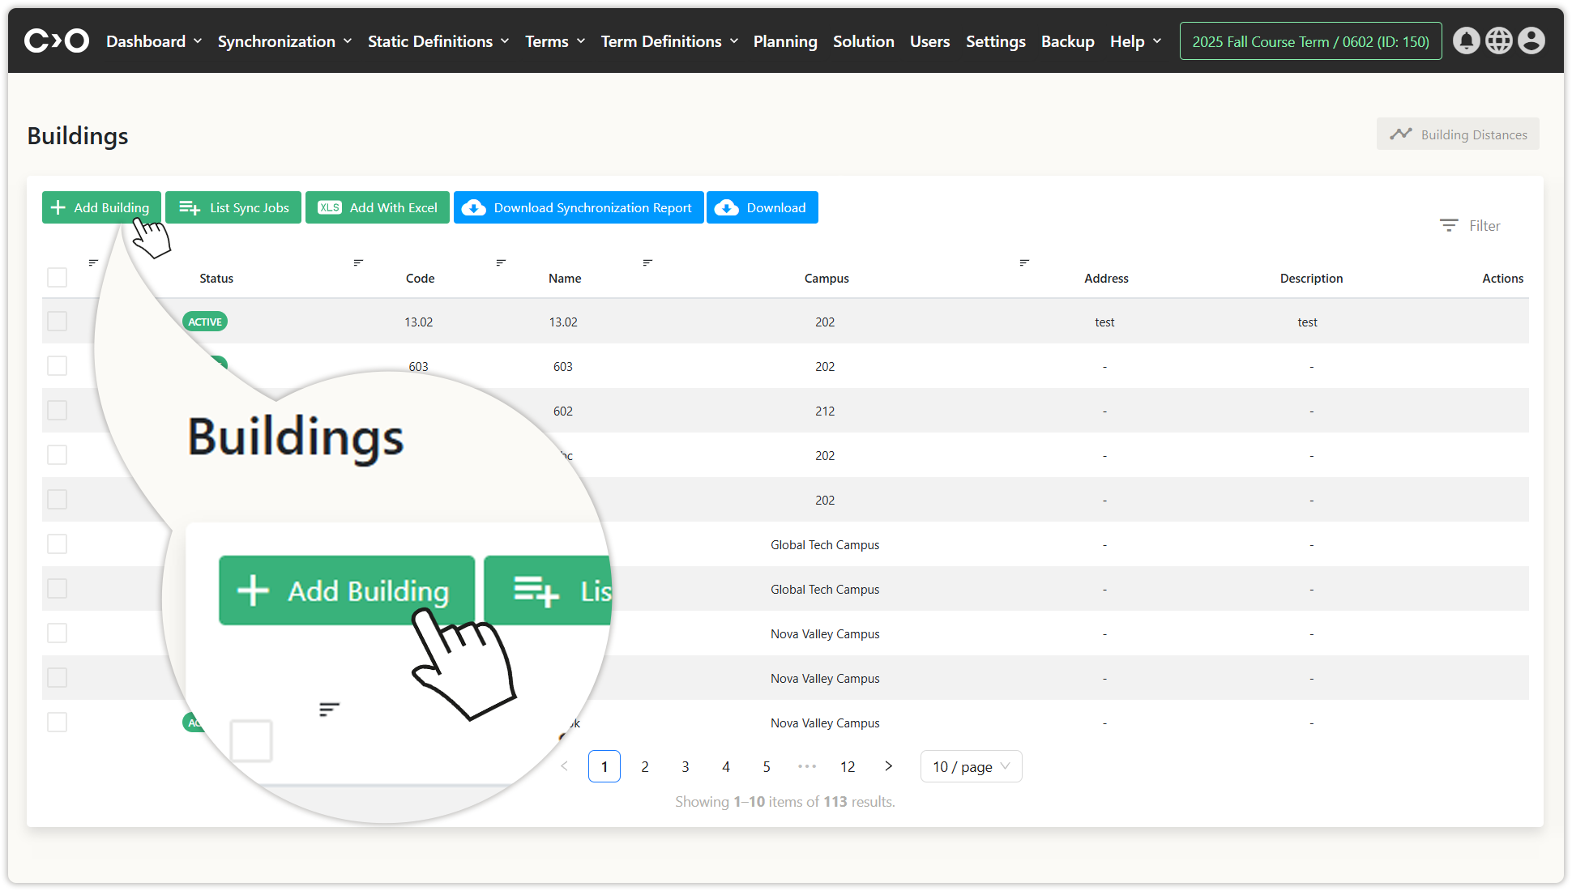
Task: Click the Add With Excel button
Action: 378,207
